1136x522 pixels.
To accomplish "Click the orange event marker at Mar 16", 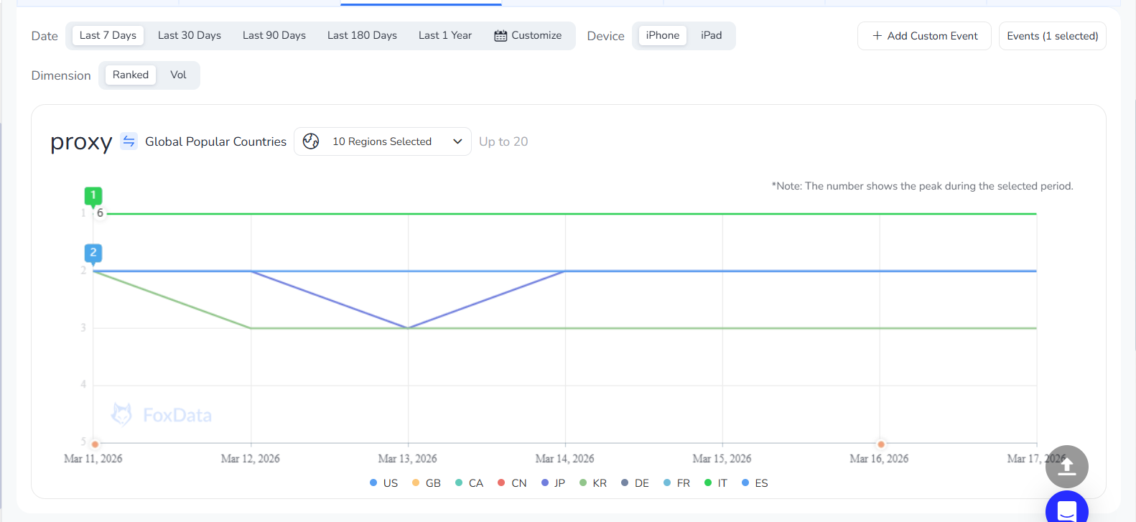I will click(881, 444).
